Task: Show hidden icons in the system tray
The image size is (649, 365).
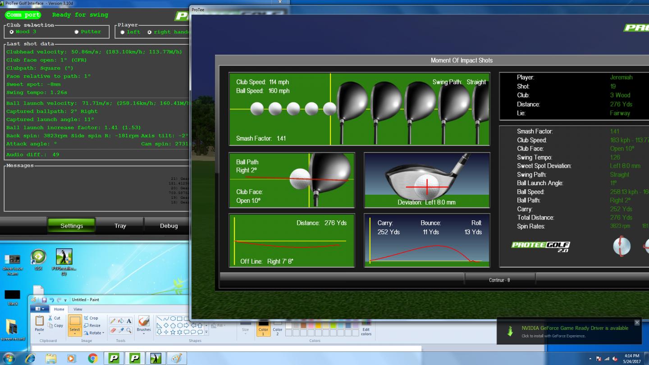Action: pyautogui.click(x=590, y=359)
